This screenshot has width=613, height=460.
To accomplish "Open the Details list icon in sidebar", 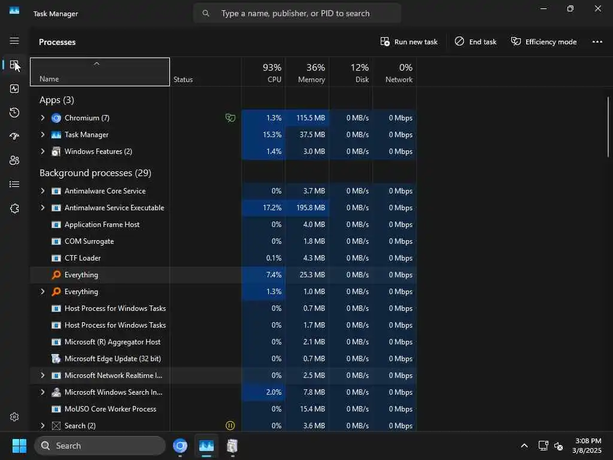I will pos(14,184).
